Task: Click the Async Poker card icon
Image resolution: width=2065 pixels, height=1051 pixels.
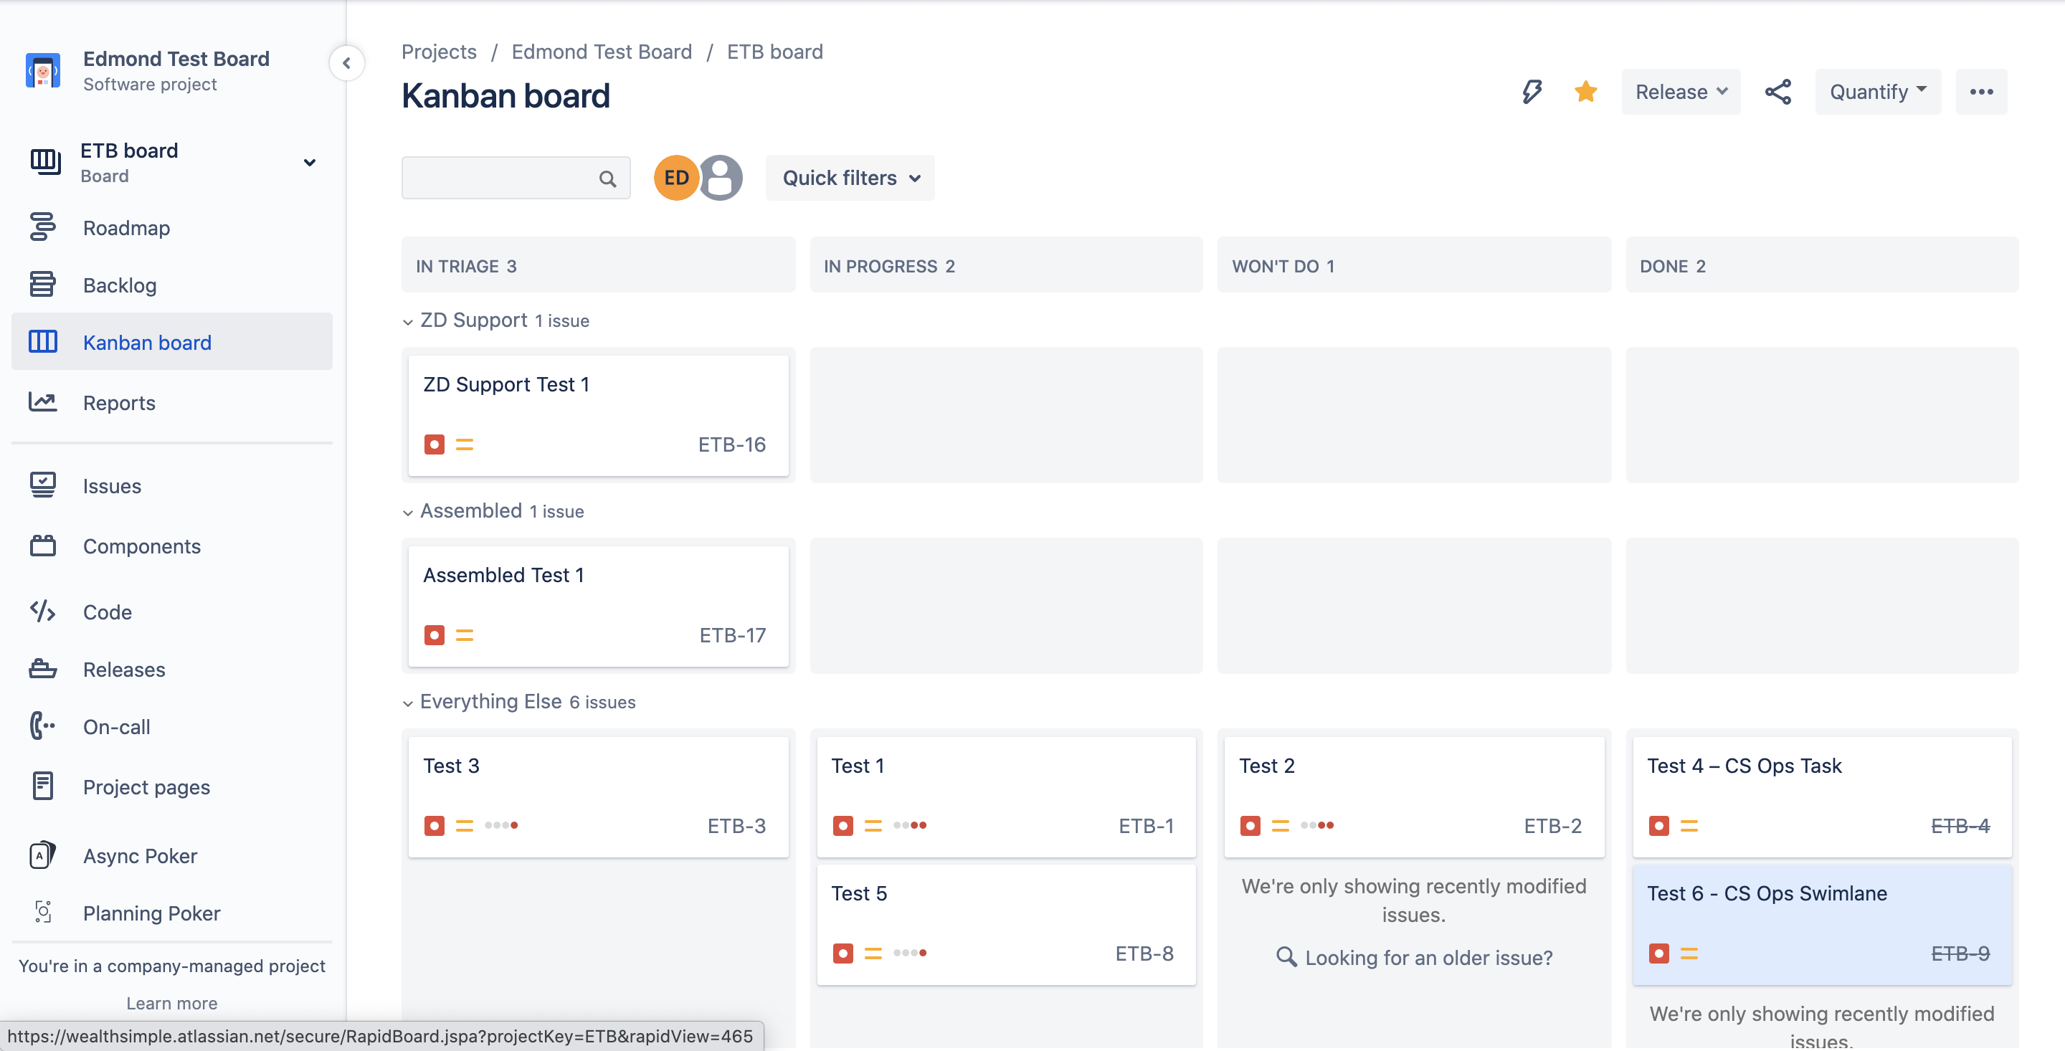Action: pyautogui.click(x=42, y=855)
